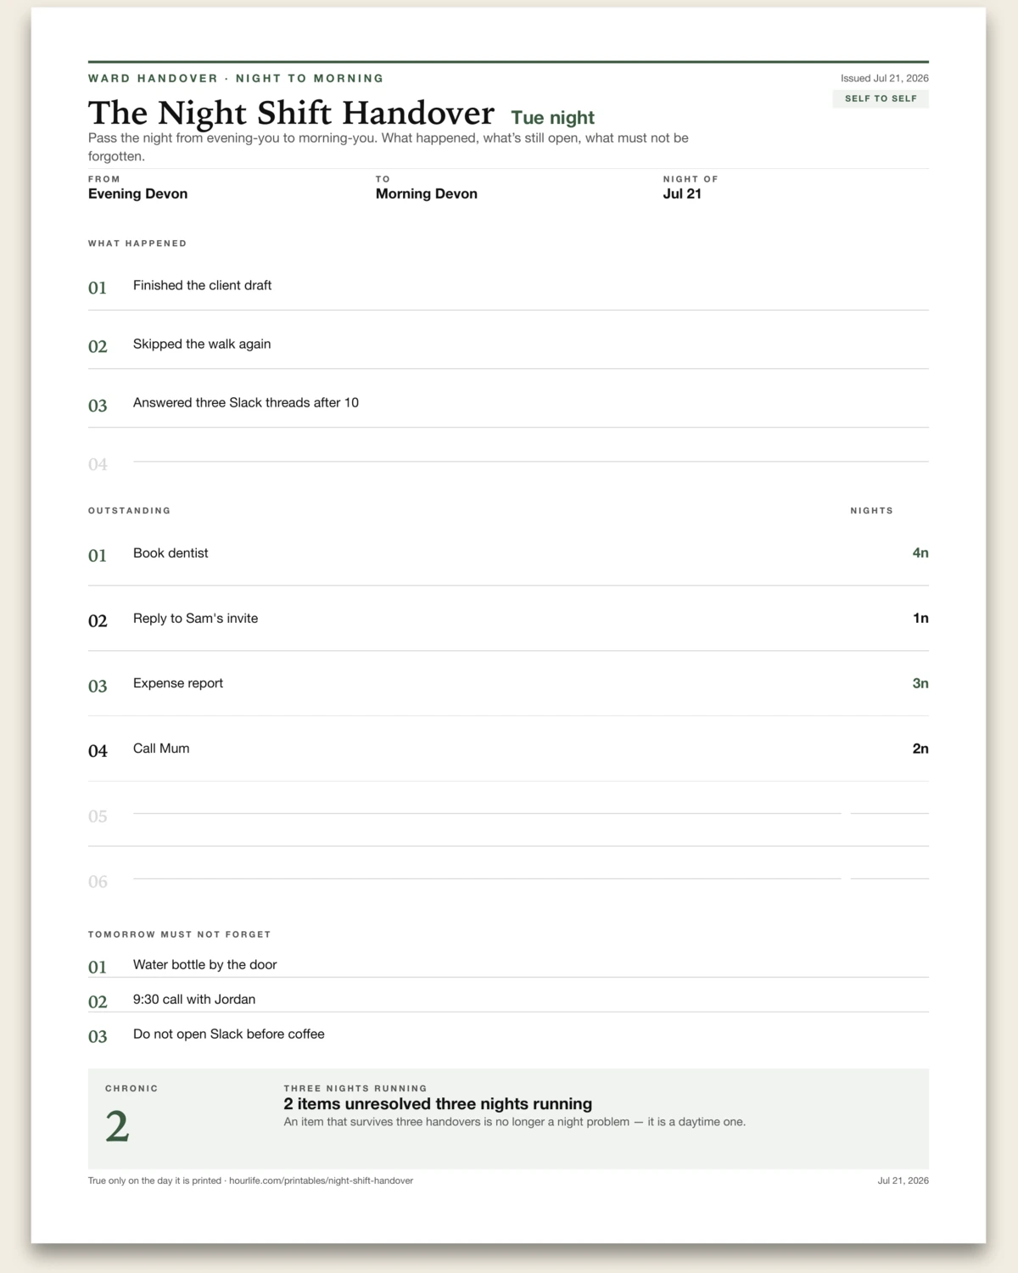Click the 3n nights count for Expense report
Viewport: 1018px width, 1273px height.
coord(920,683)
